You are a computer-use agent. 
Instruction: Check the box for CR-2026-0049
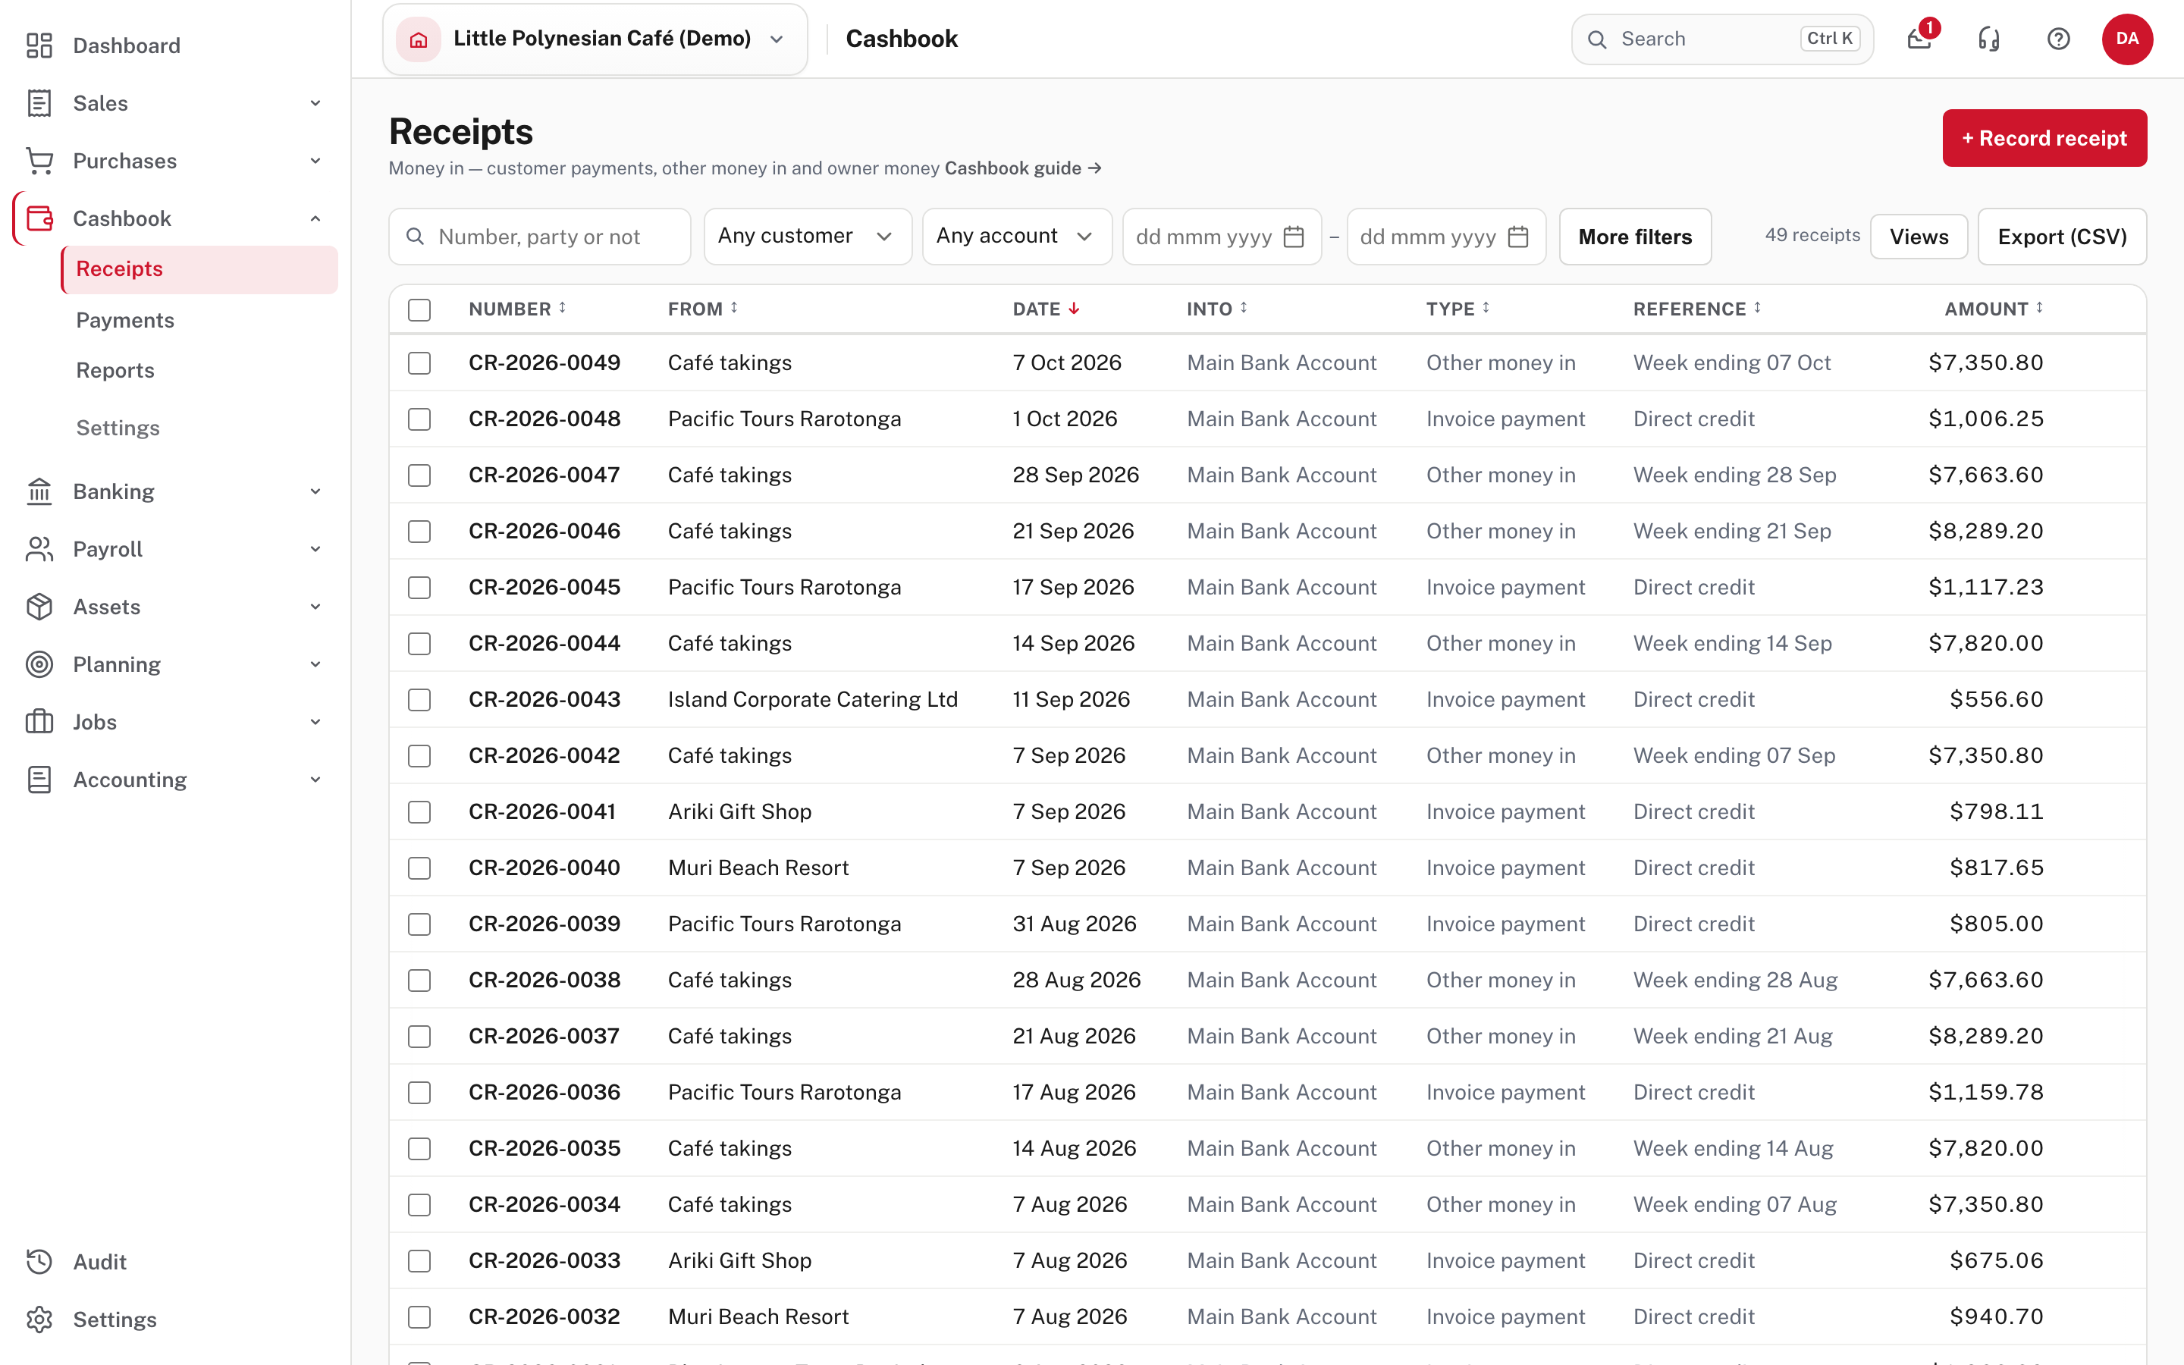[419, 363]
